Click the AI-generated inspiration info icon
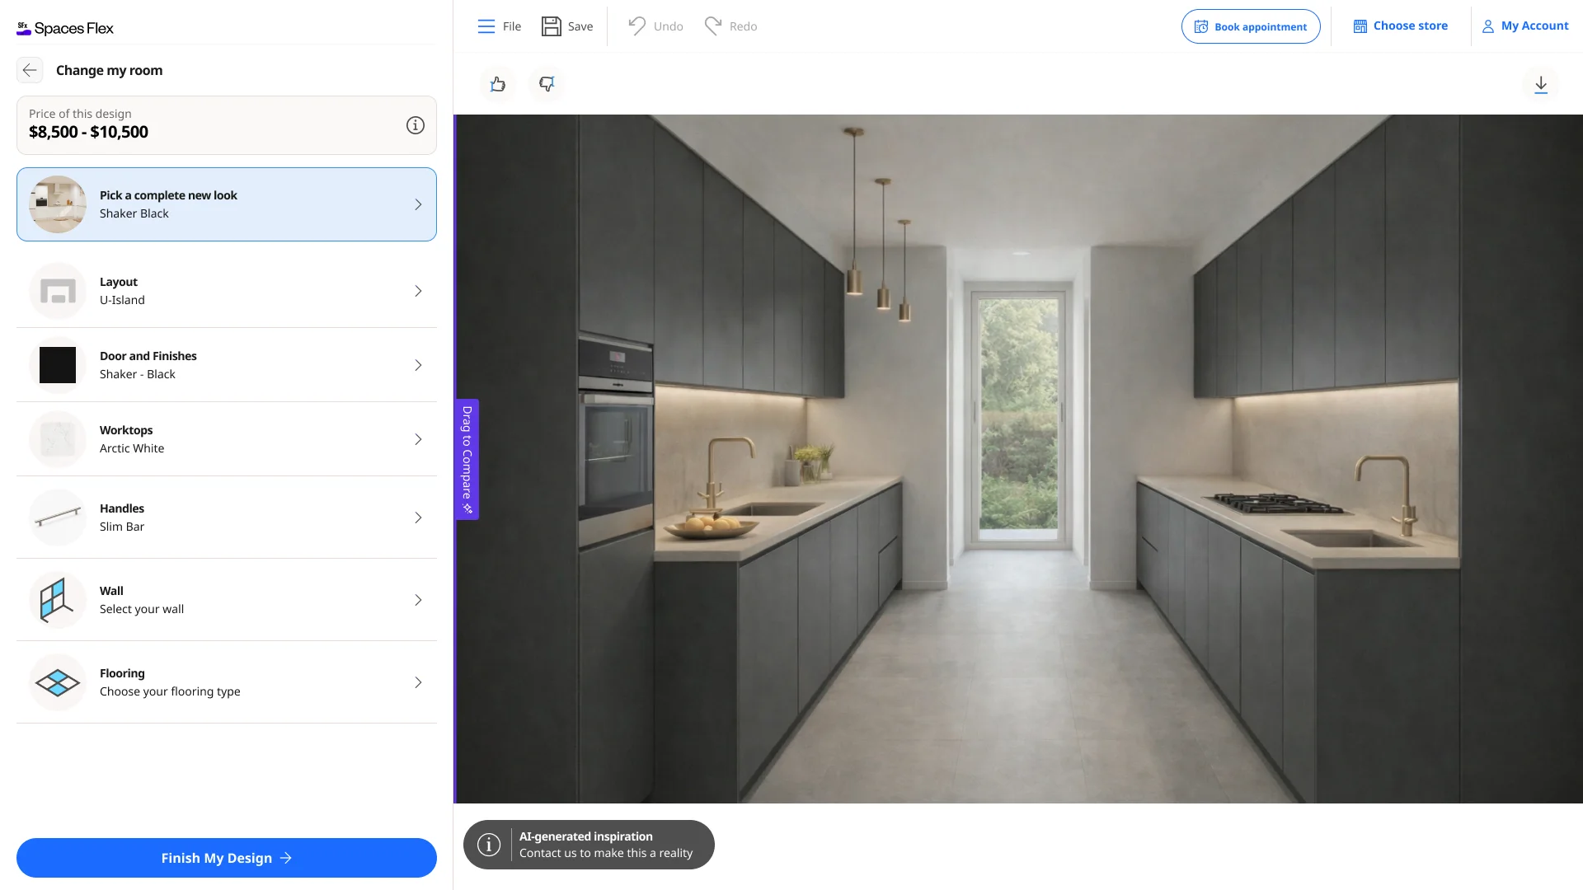This screenshot has width=1583, height=890. [x=489, y=845]
